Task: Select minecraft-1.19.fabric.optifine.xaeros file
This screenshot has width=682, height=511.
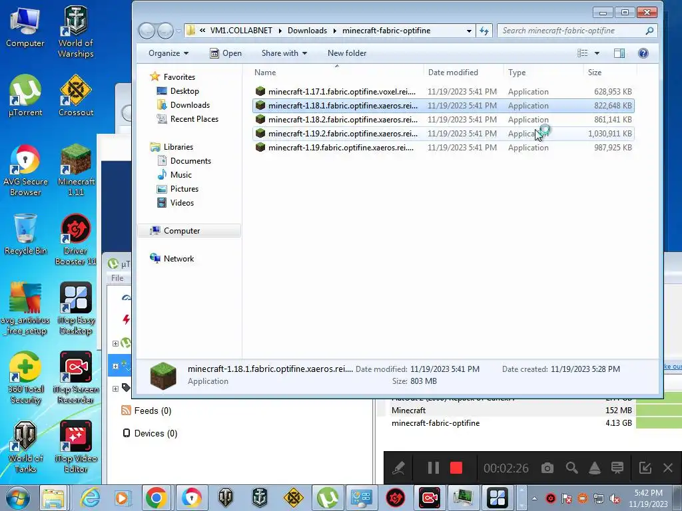Action: pyautogui.click(x=443, y=147)
